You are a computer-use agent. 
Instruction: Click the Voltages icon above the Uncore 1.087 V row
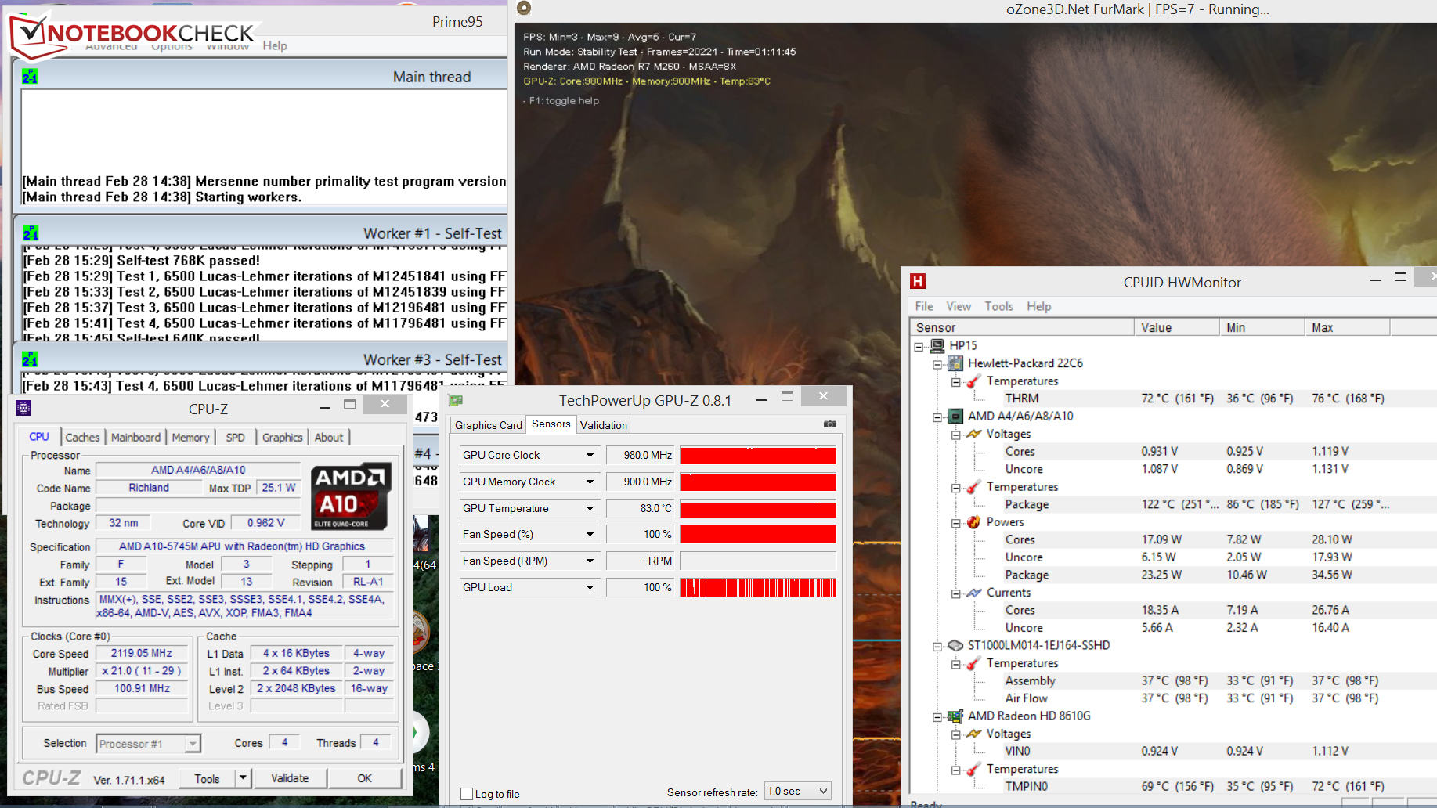973,434
